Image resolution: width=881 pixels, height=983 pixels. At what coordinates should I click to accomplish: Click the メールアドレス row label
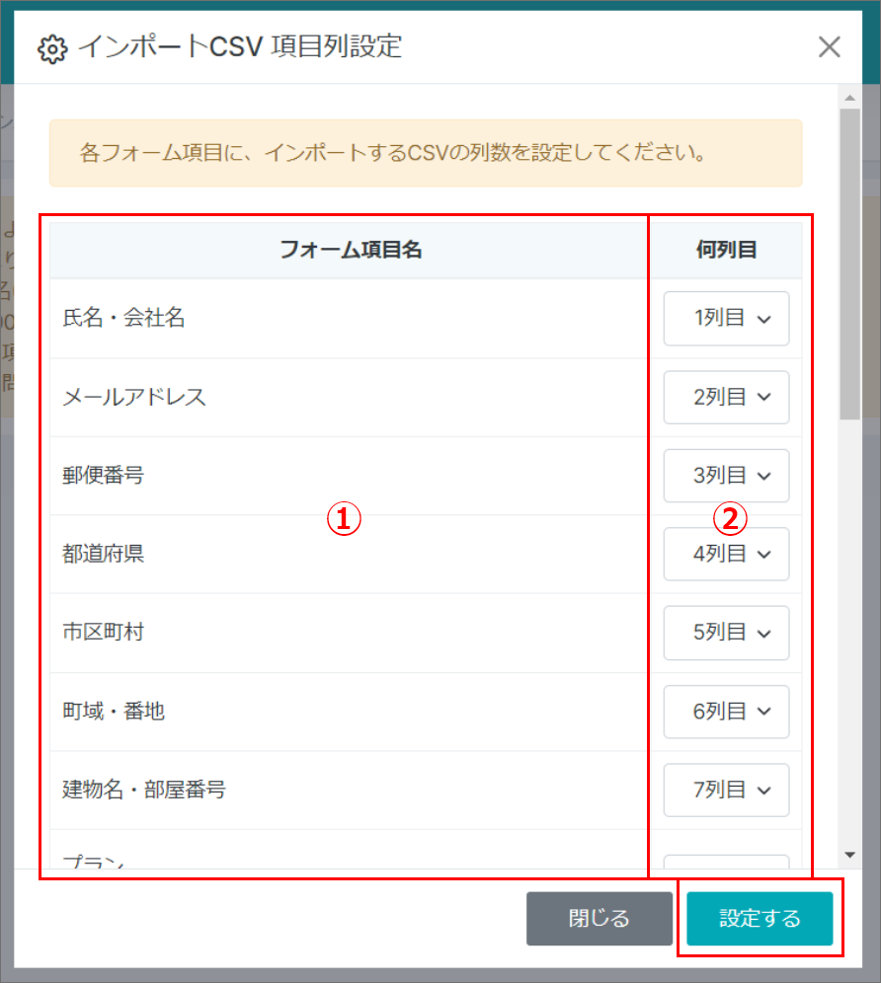tap(134, 398)
